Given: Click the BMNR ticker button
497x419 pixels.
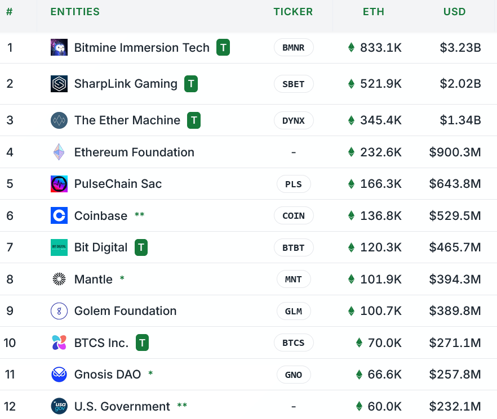Looking at the screenshot, I should coord(293,47).
